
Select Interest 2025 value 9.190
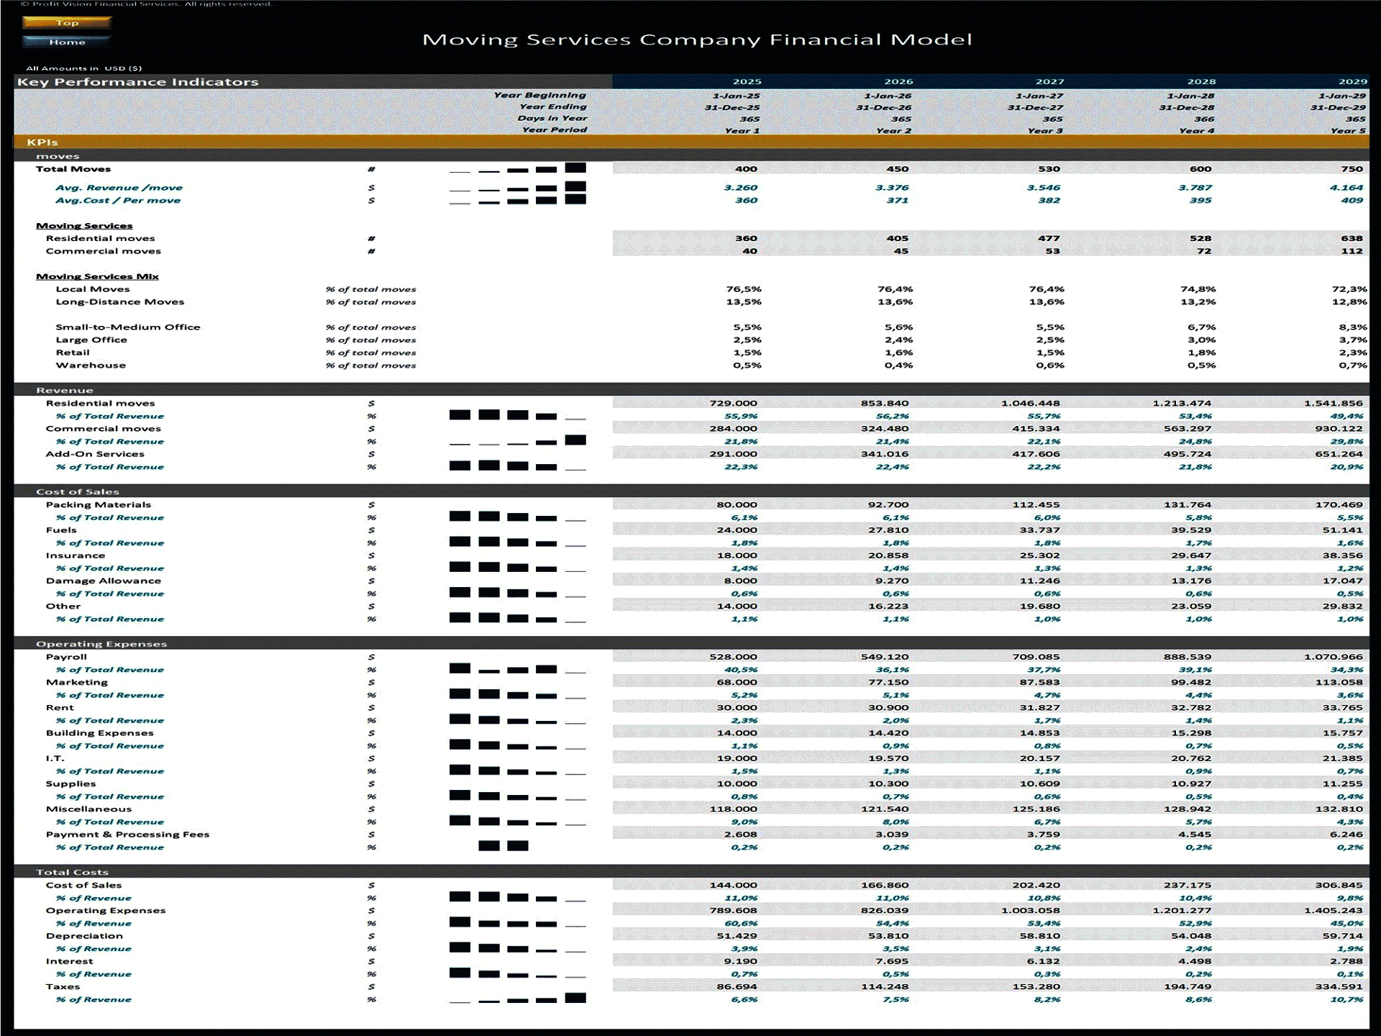point(741,961)
